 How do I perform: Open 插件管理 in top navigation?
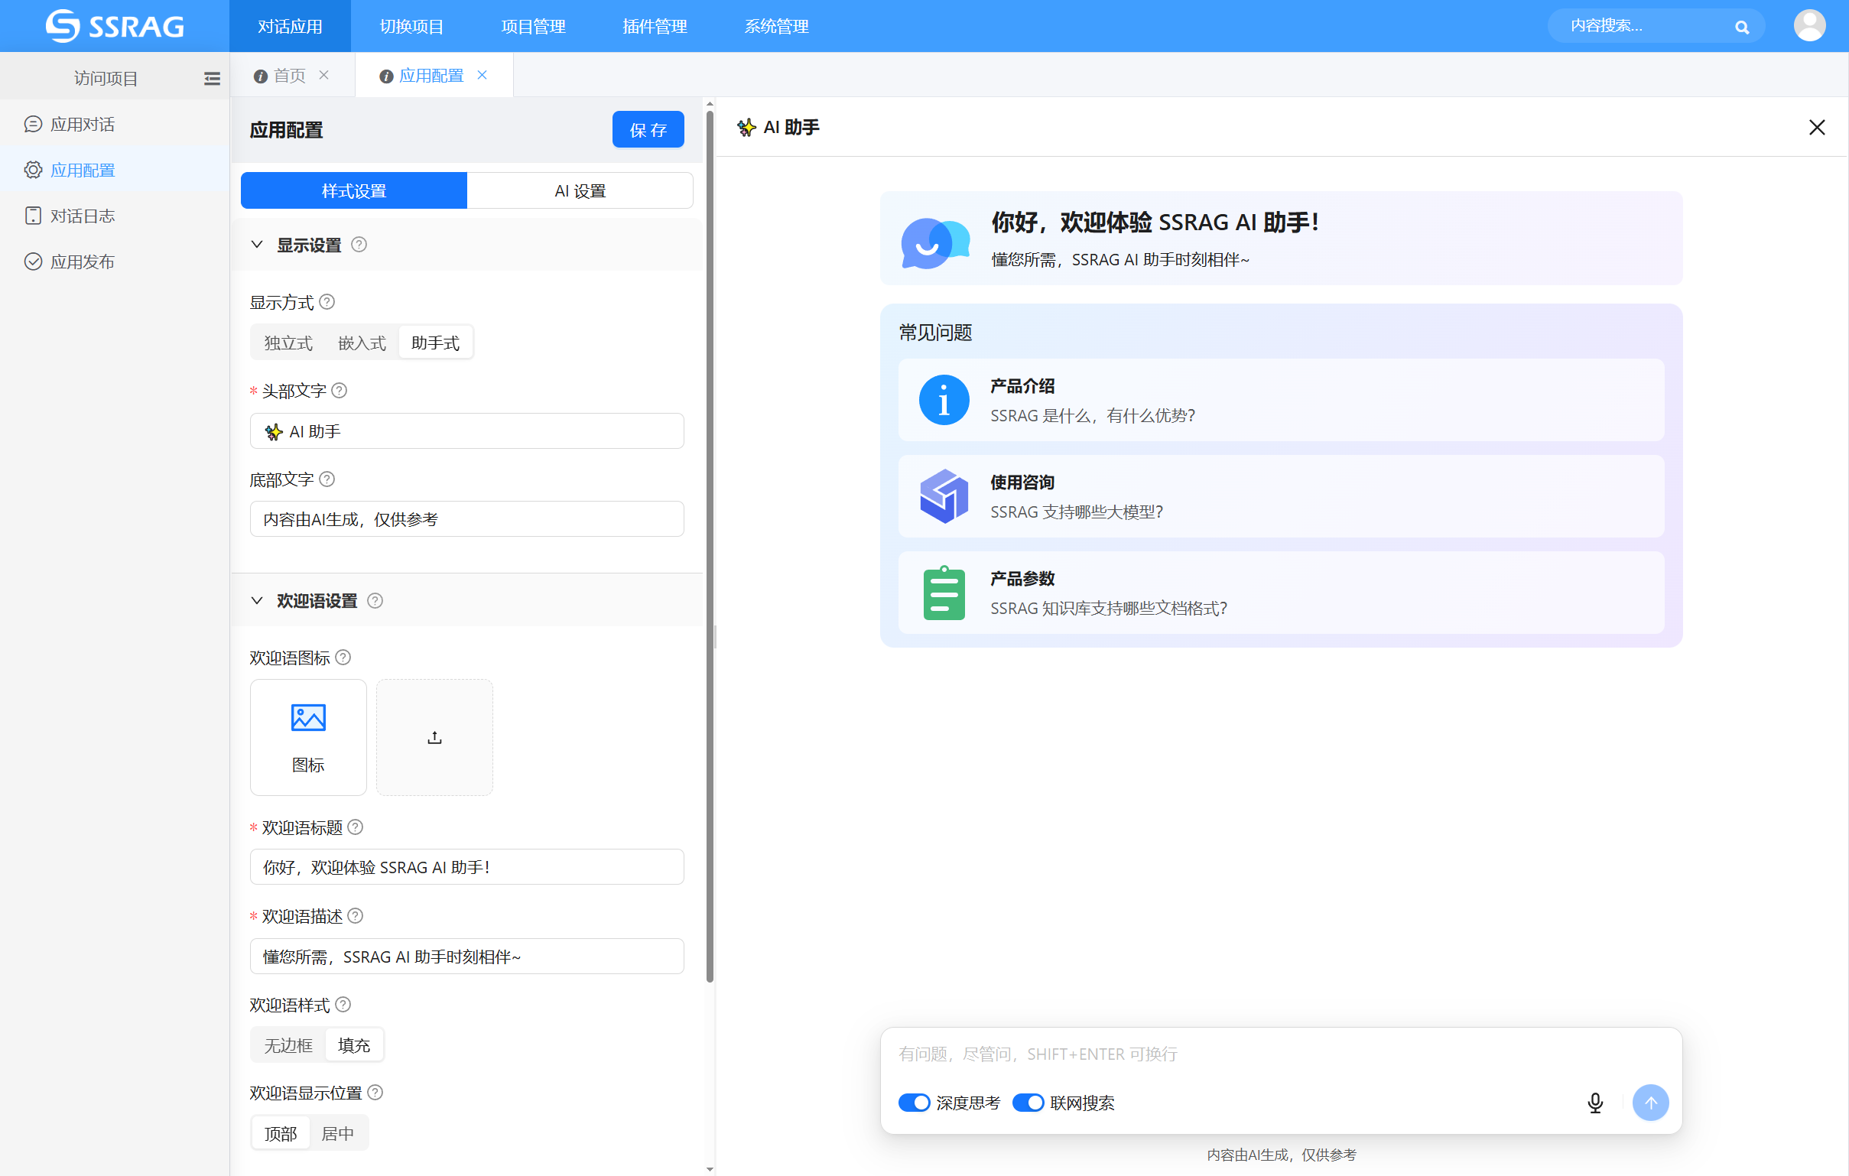pyautogui.click(x=655, y=26)
